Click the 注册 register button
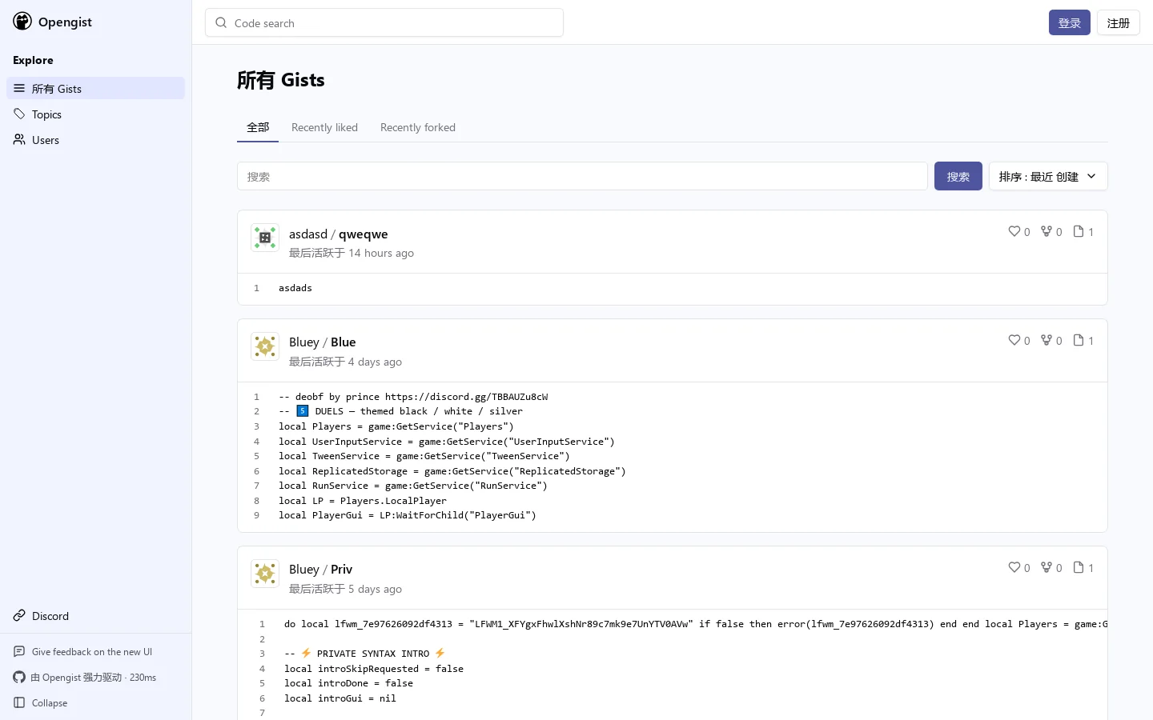The height and width of the screenshot is (720, 1153). (x=1119, y=23)
